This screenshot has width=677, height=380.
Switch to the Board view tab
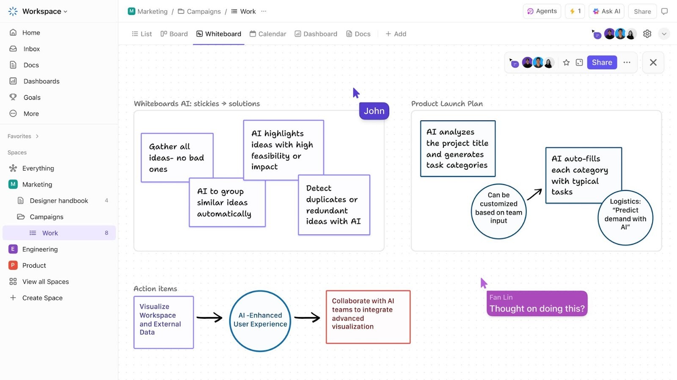tap(174, 34)
